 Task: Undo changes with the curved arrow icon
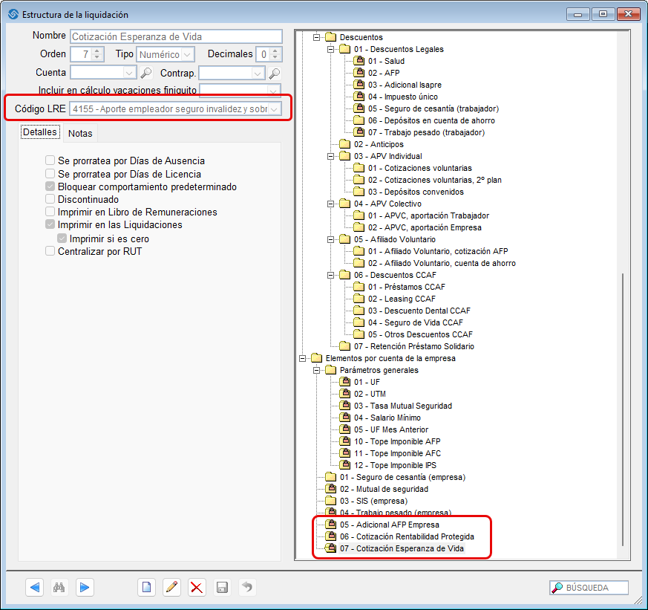pyautogui.click(x=247, y=587)
